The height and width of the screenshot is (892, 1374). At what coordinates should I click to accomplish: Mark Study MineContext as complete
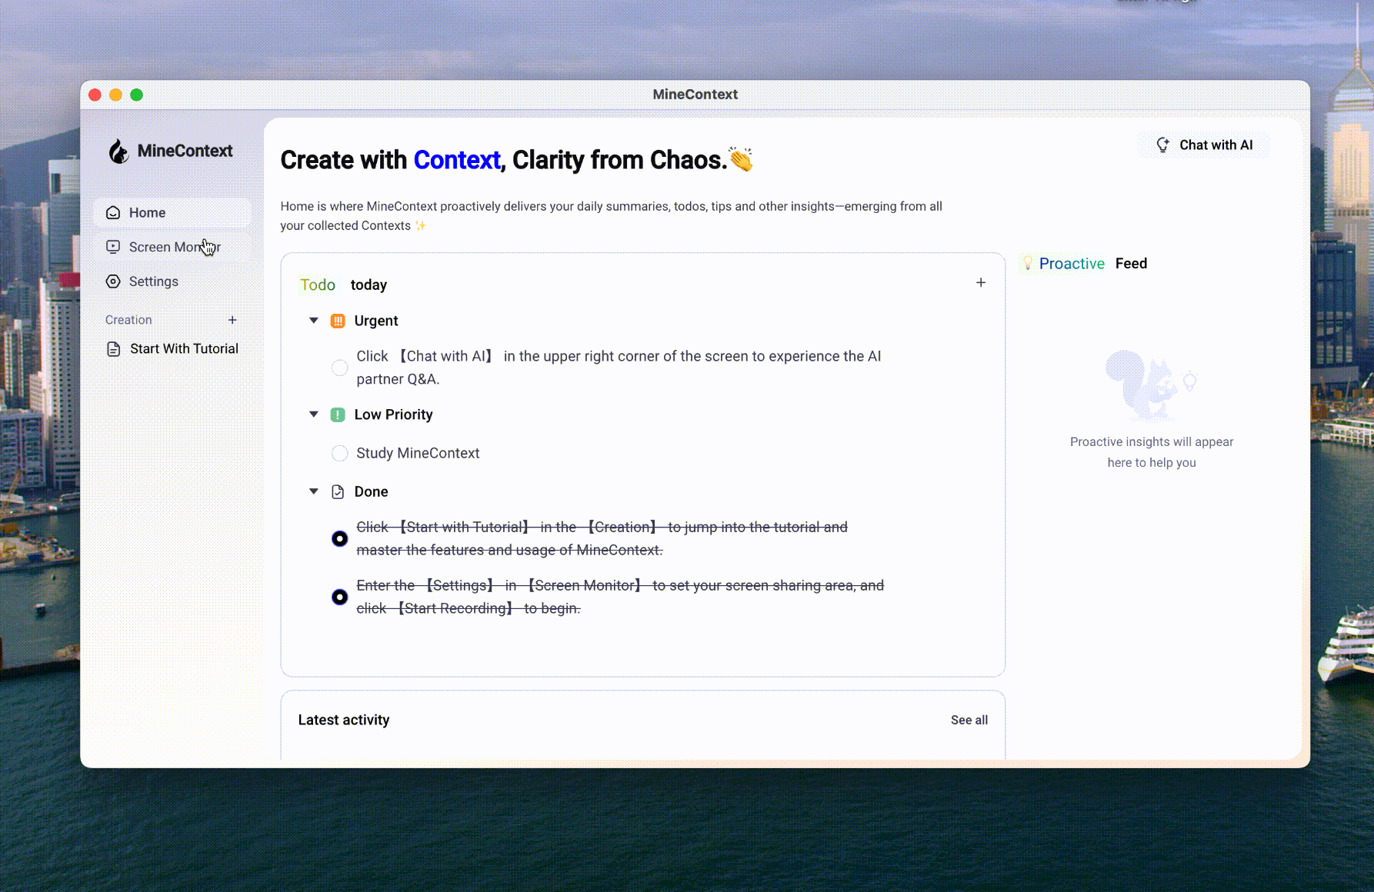339,454
